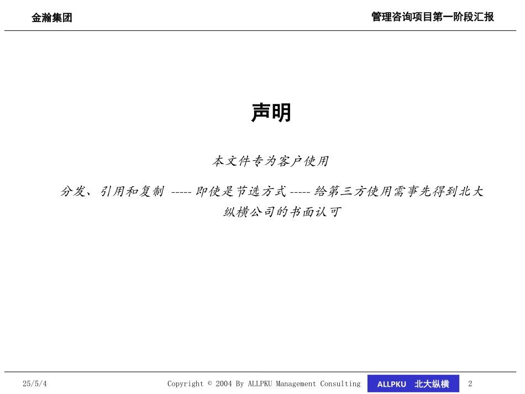Click the Copyright 2004 ALLPKU Management Consulting text

coord(264,384)
